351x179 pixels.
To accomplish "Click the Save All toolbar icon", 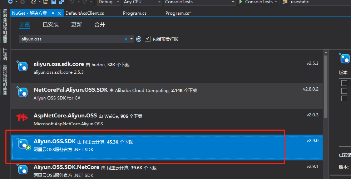I will pos(61,2).
